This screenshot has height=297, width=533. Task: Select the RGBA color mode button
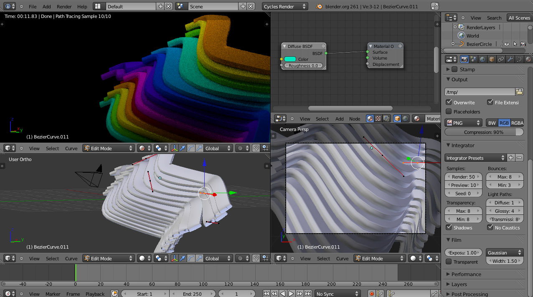pyautogui.click(x=517, y=123)
